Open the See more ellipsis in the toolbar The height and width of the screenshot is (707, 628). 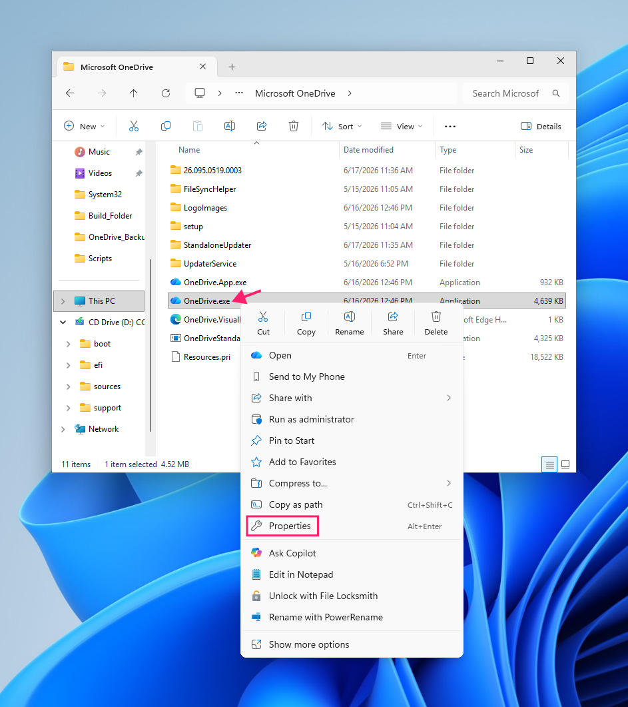click(x=450, y=126)
